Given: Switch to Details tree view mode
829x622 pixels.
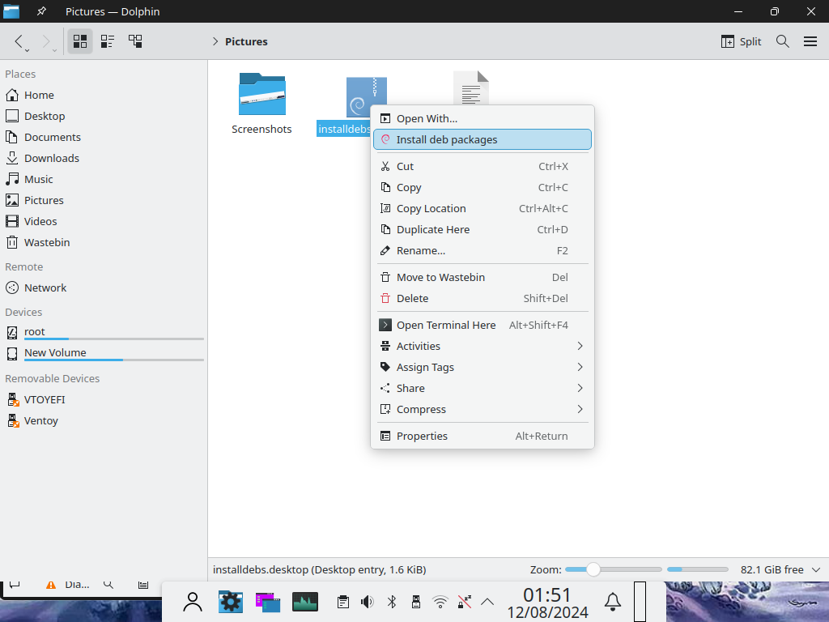Looking at the screenshot, I should click(x=135, y=41).
